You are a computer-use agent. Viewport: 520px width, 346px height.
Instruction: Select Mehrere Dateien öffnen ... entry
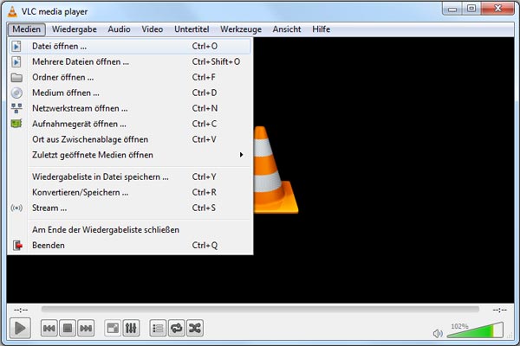[130, 61]
